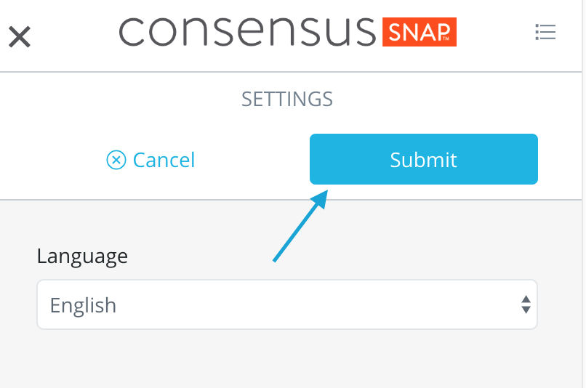Click the Language field label
Screen dimensions: 586x388
(x=82, y=256)
